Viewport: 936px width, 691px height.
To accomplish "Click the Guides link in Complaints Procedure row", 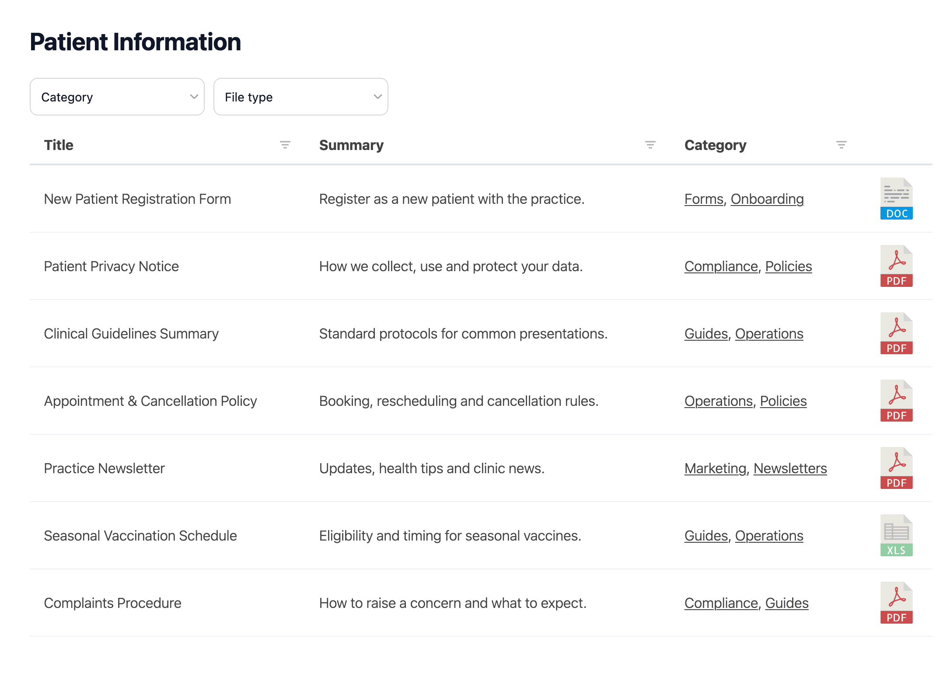I will click(x=787, y=603).
